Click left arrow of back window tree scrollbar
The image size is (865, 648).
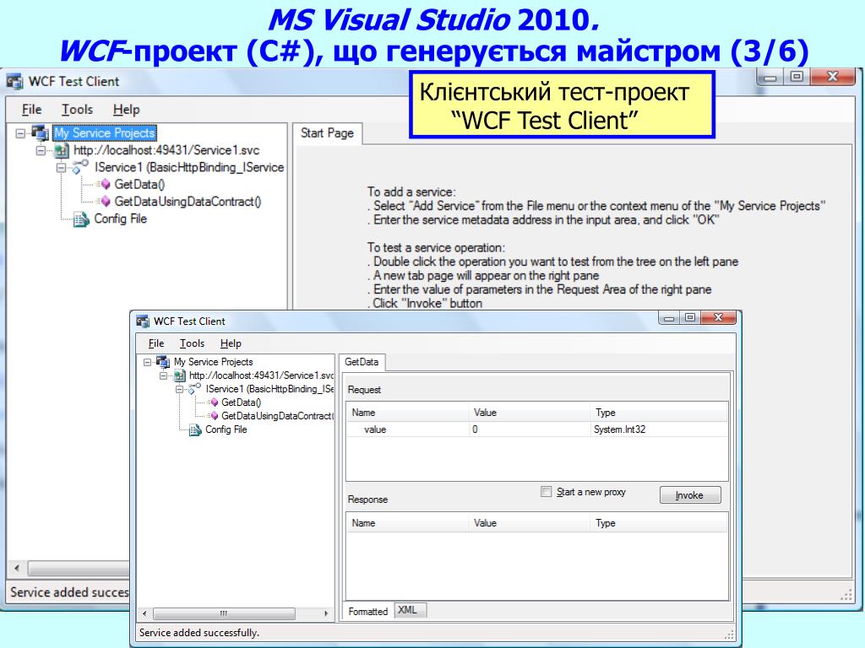17,568
